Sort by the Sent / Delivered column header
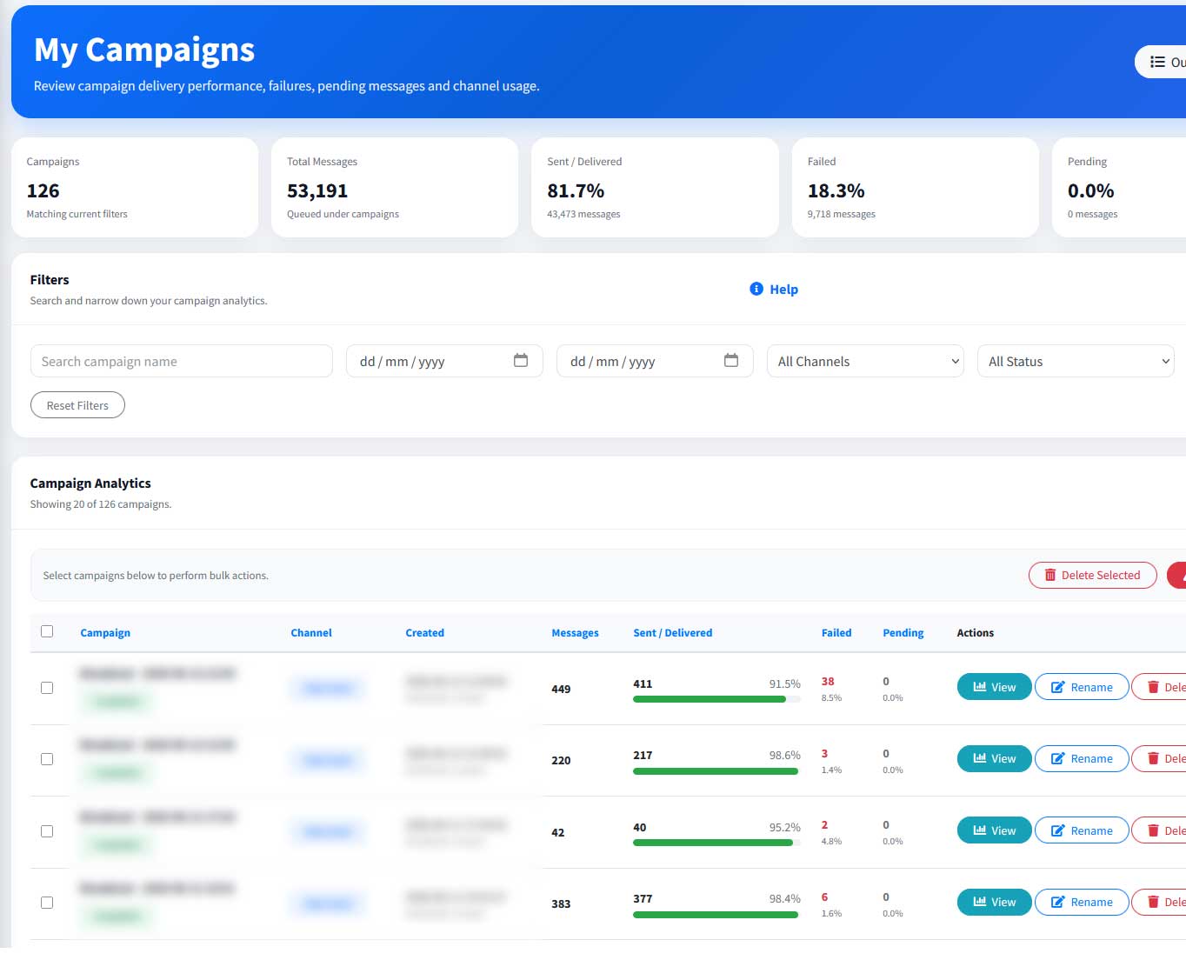The image size is (1186, 960). click(672, 633)
